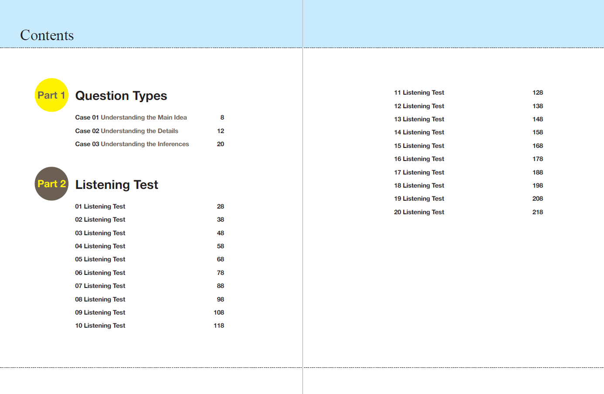Click page number 28
Viewport: 604px width, 394px height.
[x=221, y=206]
